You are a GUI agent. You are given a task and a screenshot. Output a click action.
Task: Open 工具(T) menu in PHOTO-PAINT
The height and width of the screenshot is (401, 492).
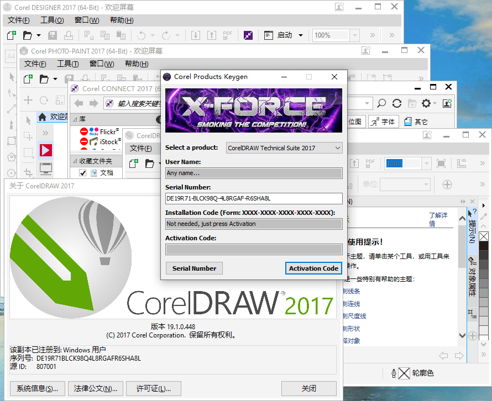pos(68,64)
